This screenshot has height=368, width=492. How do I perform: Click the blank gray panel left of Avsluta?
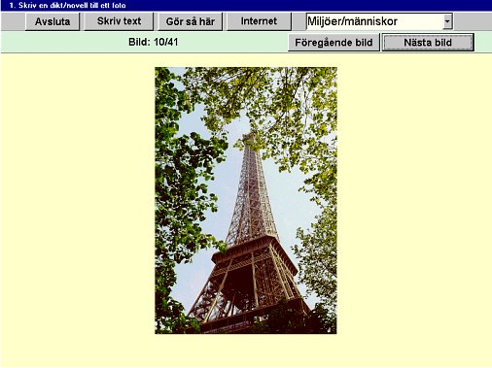coord(13,21)
